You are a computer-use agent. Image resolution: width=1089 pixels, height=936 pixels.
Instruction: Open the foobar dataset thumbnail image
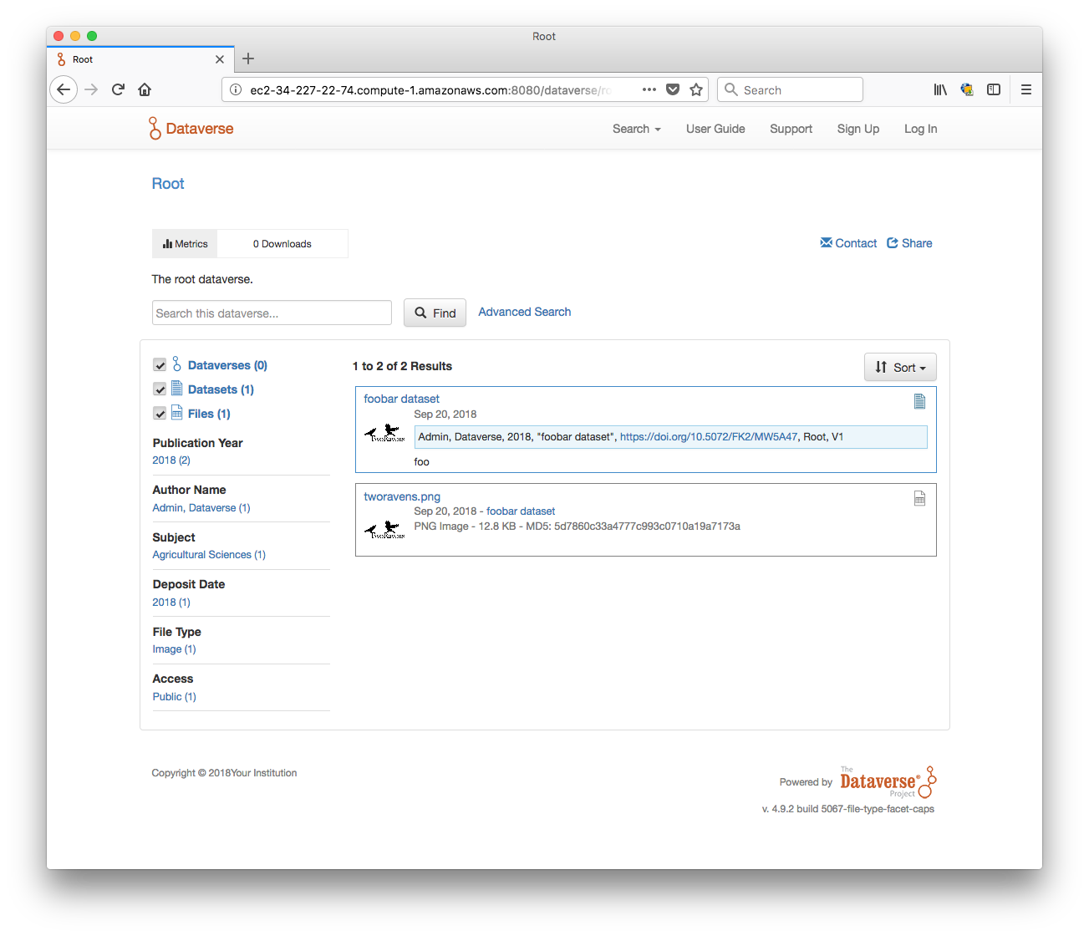pos(384,434)
